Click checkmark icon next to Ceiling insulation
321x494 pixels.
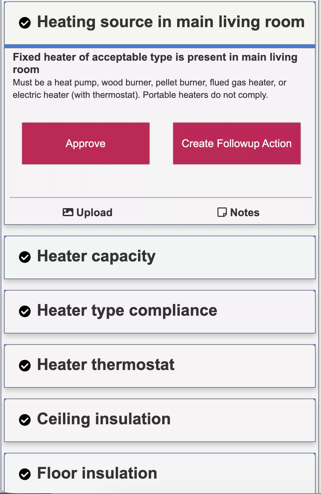(x=25, y=420)
